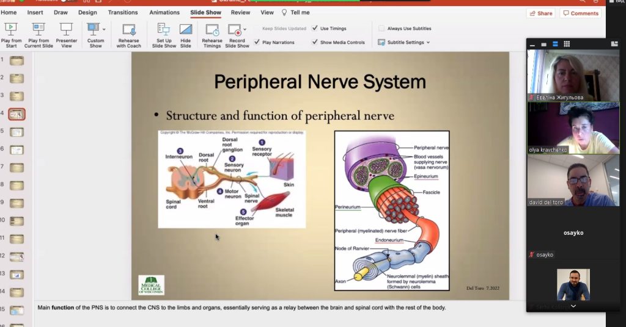The width and height of the screenshot is (626, 327).
Task: Click Rehearse with Coach icon
Action: click(129, 29)
